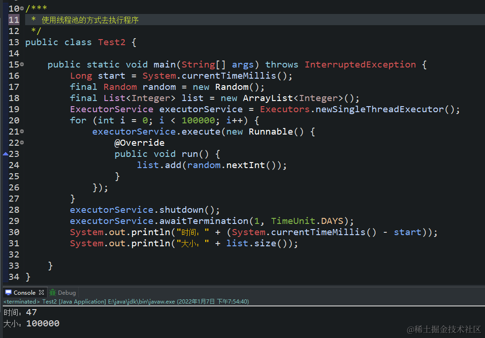This screenshot has height=338, width=485.
Task: Click shutdown on line 28
Action: click(181, 210)
